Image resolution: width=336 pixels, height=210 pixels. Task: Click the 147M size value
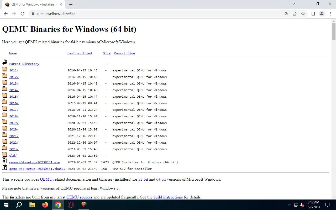[105, 162]
